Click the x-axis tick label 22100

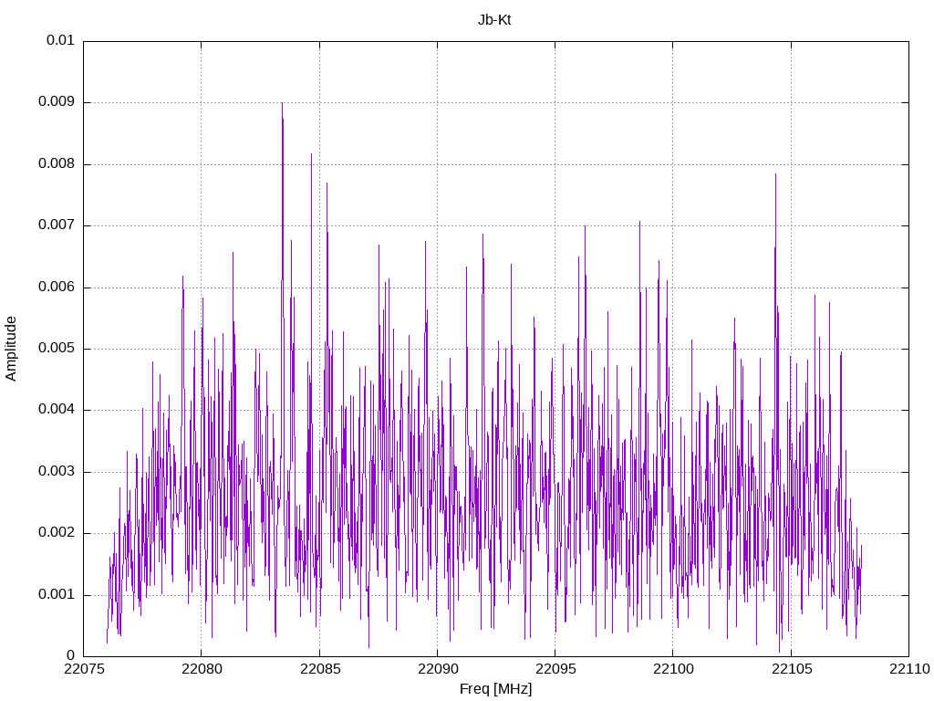tap(674, 669)
